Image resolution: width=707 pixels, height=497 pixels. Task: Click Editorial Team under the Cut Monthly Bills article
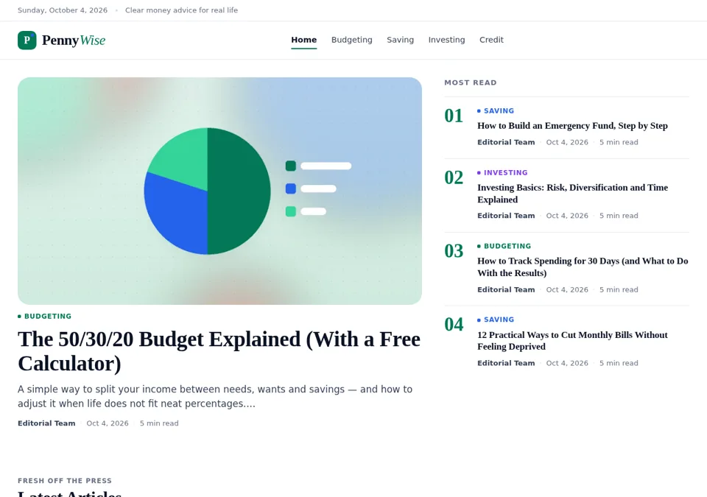click(x=506, y=363)
